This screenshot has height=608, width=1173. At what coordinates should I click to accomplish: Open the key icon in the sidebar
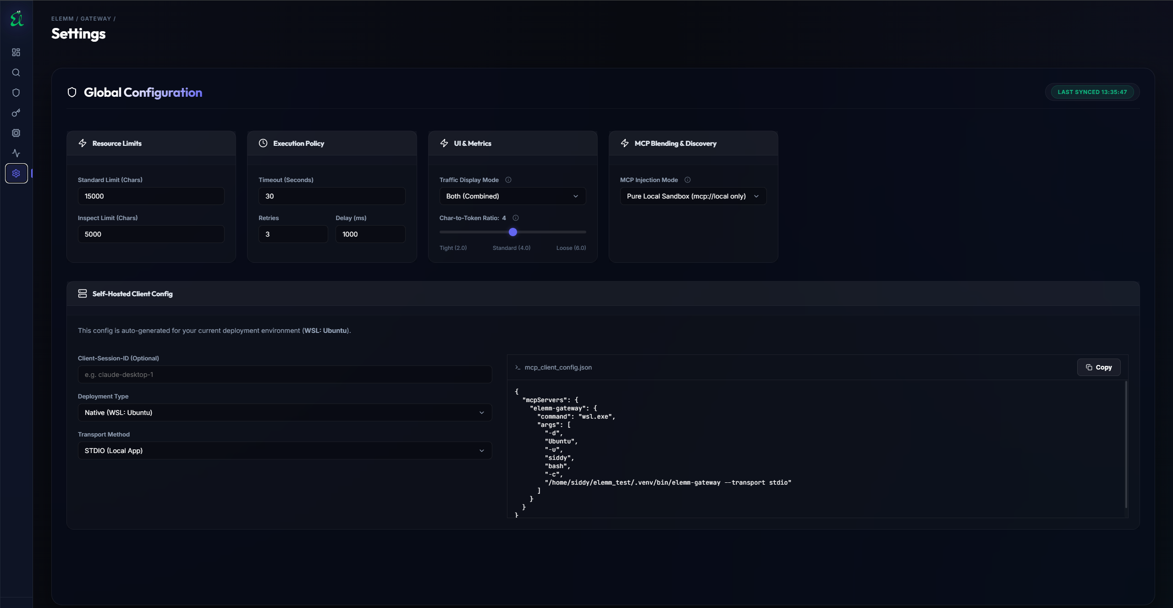[16, 113]
